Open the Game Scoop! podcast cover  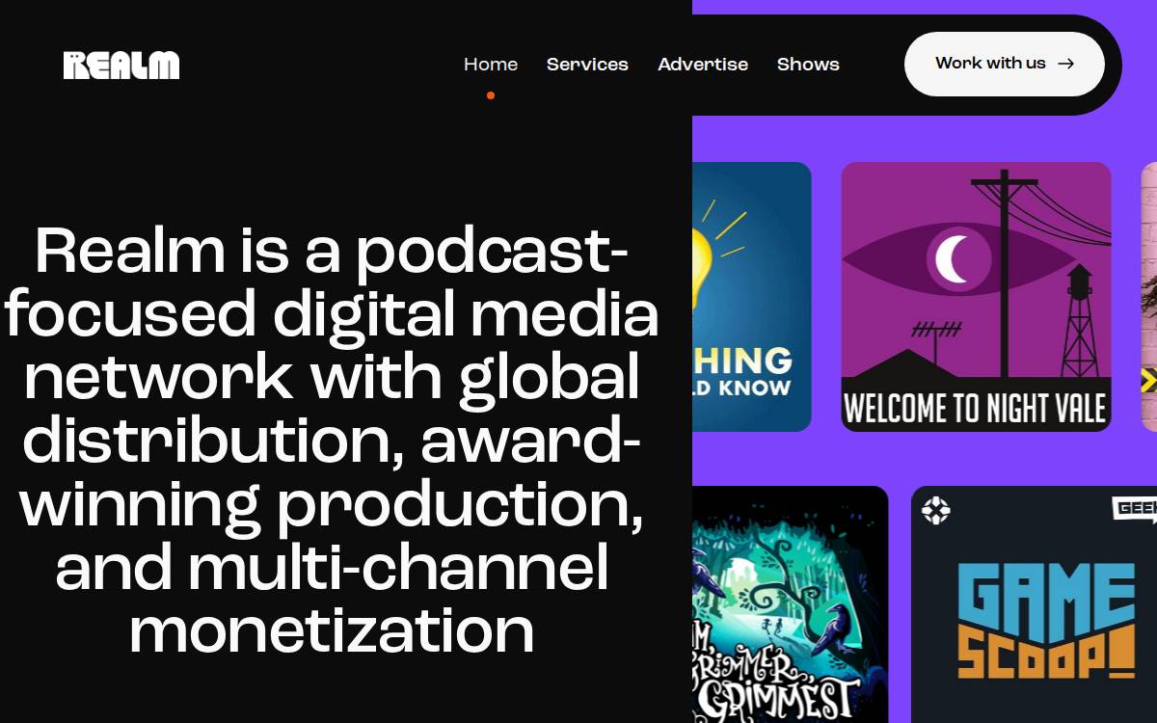pyautogui.click(x=1034, y=604)
